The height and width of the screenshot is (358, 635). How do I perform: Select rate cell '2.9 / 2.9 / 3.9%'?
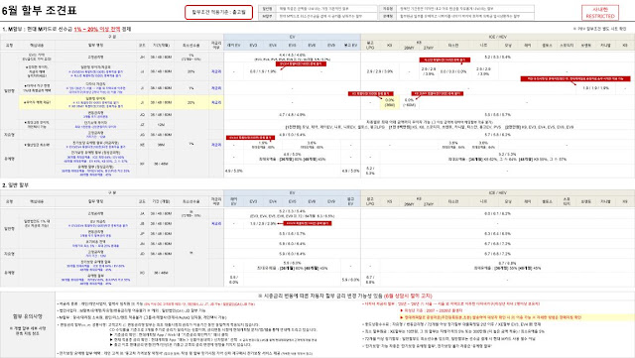pos(380,71)
